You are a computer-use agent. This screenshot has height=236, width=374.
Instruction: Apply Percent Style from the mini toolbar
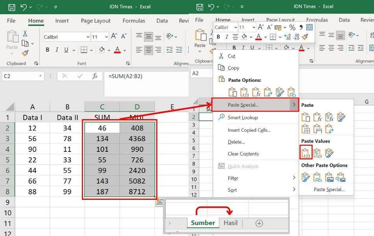pos(292,28)
